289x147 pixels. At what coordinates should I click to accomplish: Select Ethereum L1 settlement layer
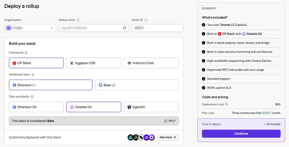(51, 85)
